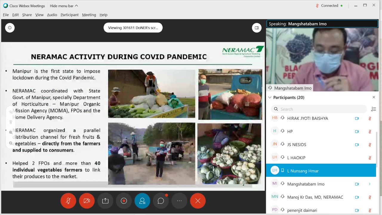Collapse the Participants (20) section
Image resolution: width=382 pixels, height=215 pixels.
(x=270, y=97)
